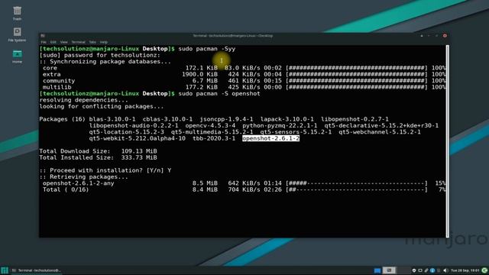Click the green session icon in taskbar
Image resolution: width=489 pixels, height=275 pixels.
(484, 270)
